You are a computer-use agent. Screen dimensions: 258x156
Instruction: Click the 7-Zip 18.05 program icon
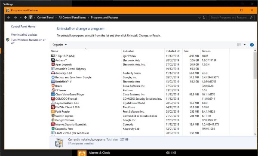[53, 56]
